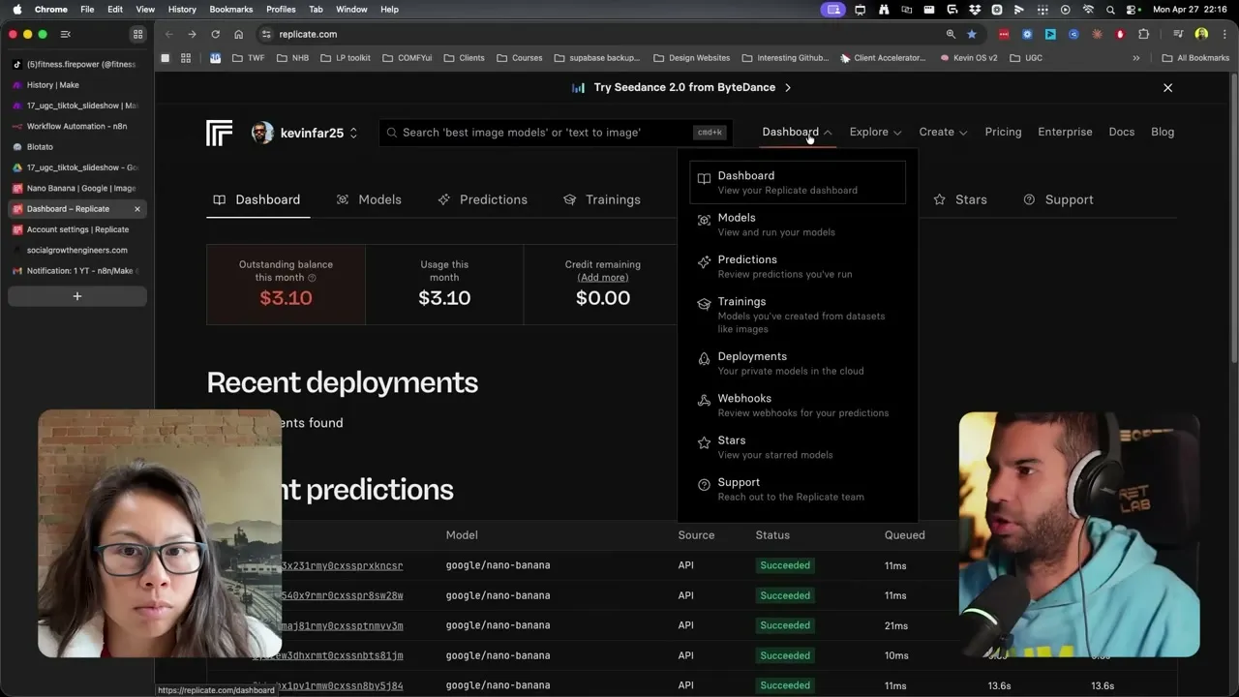
Task: Click the browser home icon
Action: click(238, 34)
